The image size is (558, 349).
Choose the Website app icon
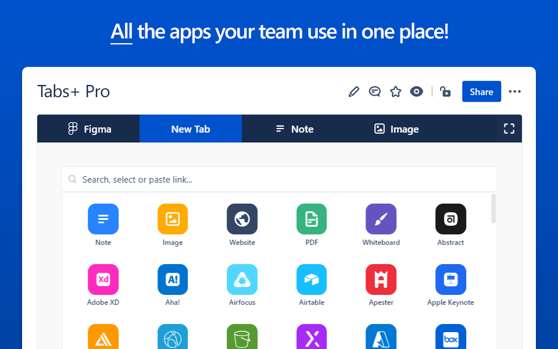242,219
